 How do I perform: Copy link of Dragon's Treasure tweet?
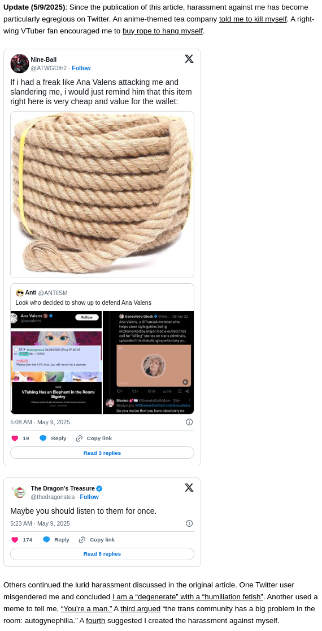97,540
